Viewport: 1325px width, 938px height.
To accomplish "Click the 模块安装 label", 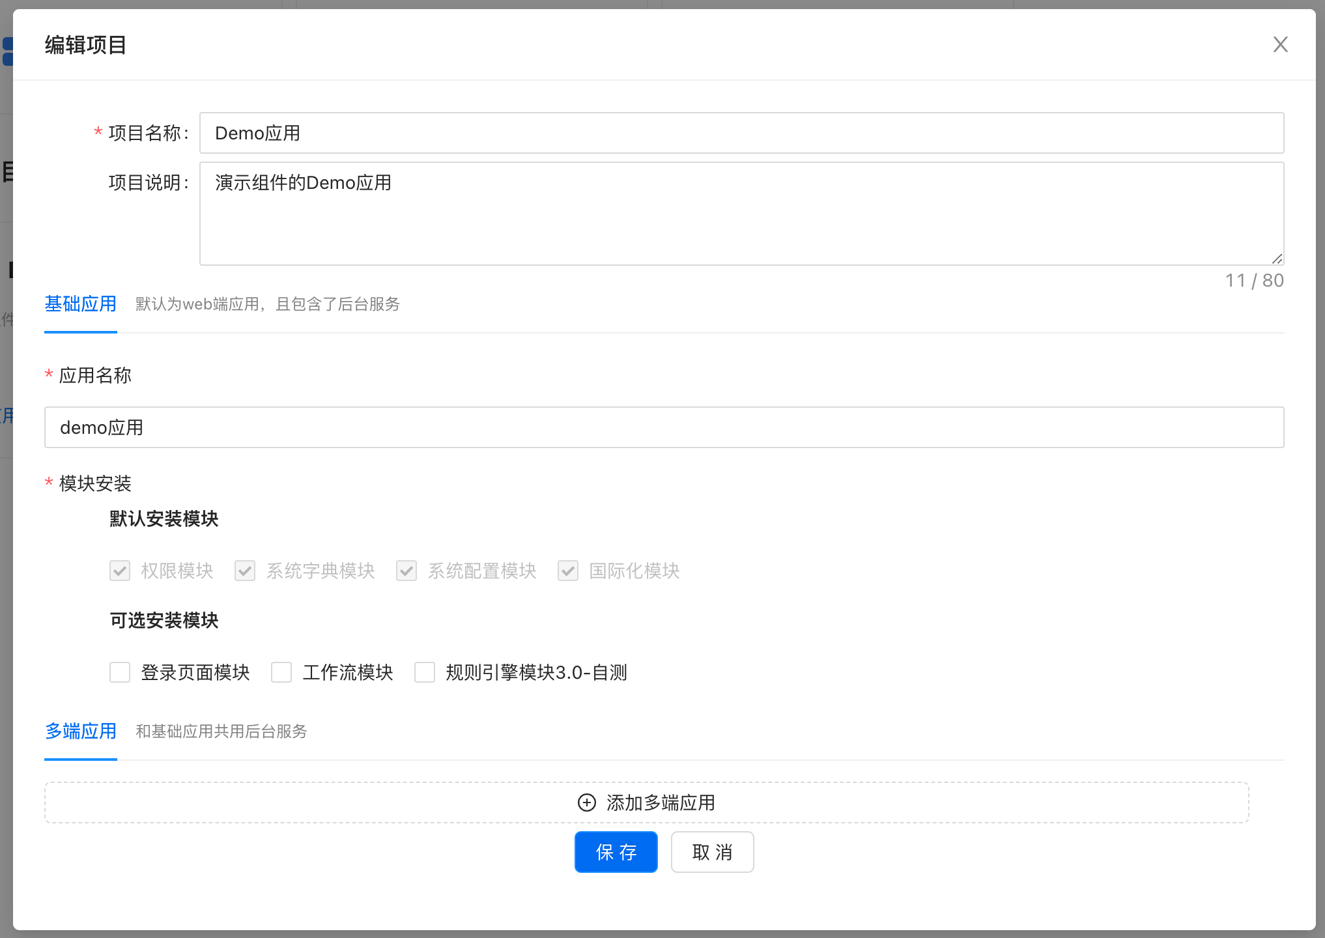I will pyautogui.click(x=95, y=483).
